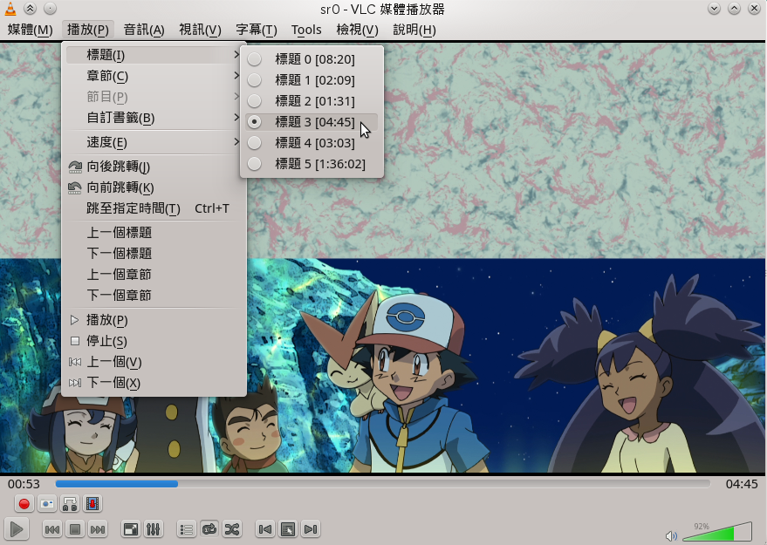
Task: Click the red Record button
Action: [x=24, y=503]
